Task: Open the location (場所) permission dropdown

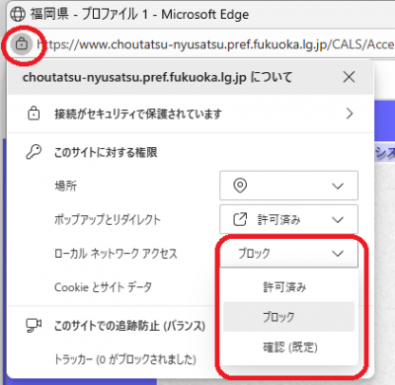Action: point(288,186)
